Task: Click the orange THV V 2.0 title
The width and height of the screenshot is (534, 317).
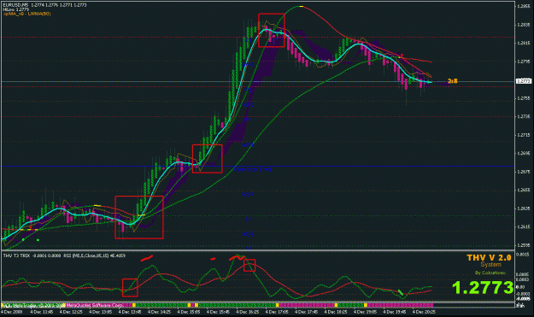Action: click(489, 258)
